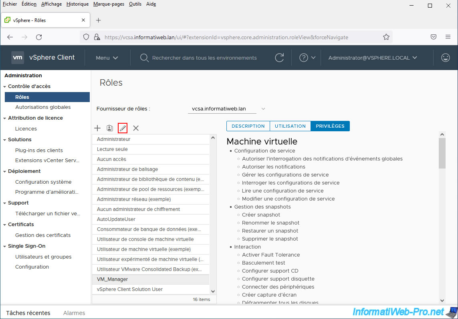Open the Marque-pages menu
Screen dimensions: 458x319
coord(109,4)
